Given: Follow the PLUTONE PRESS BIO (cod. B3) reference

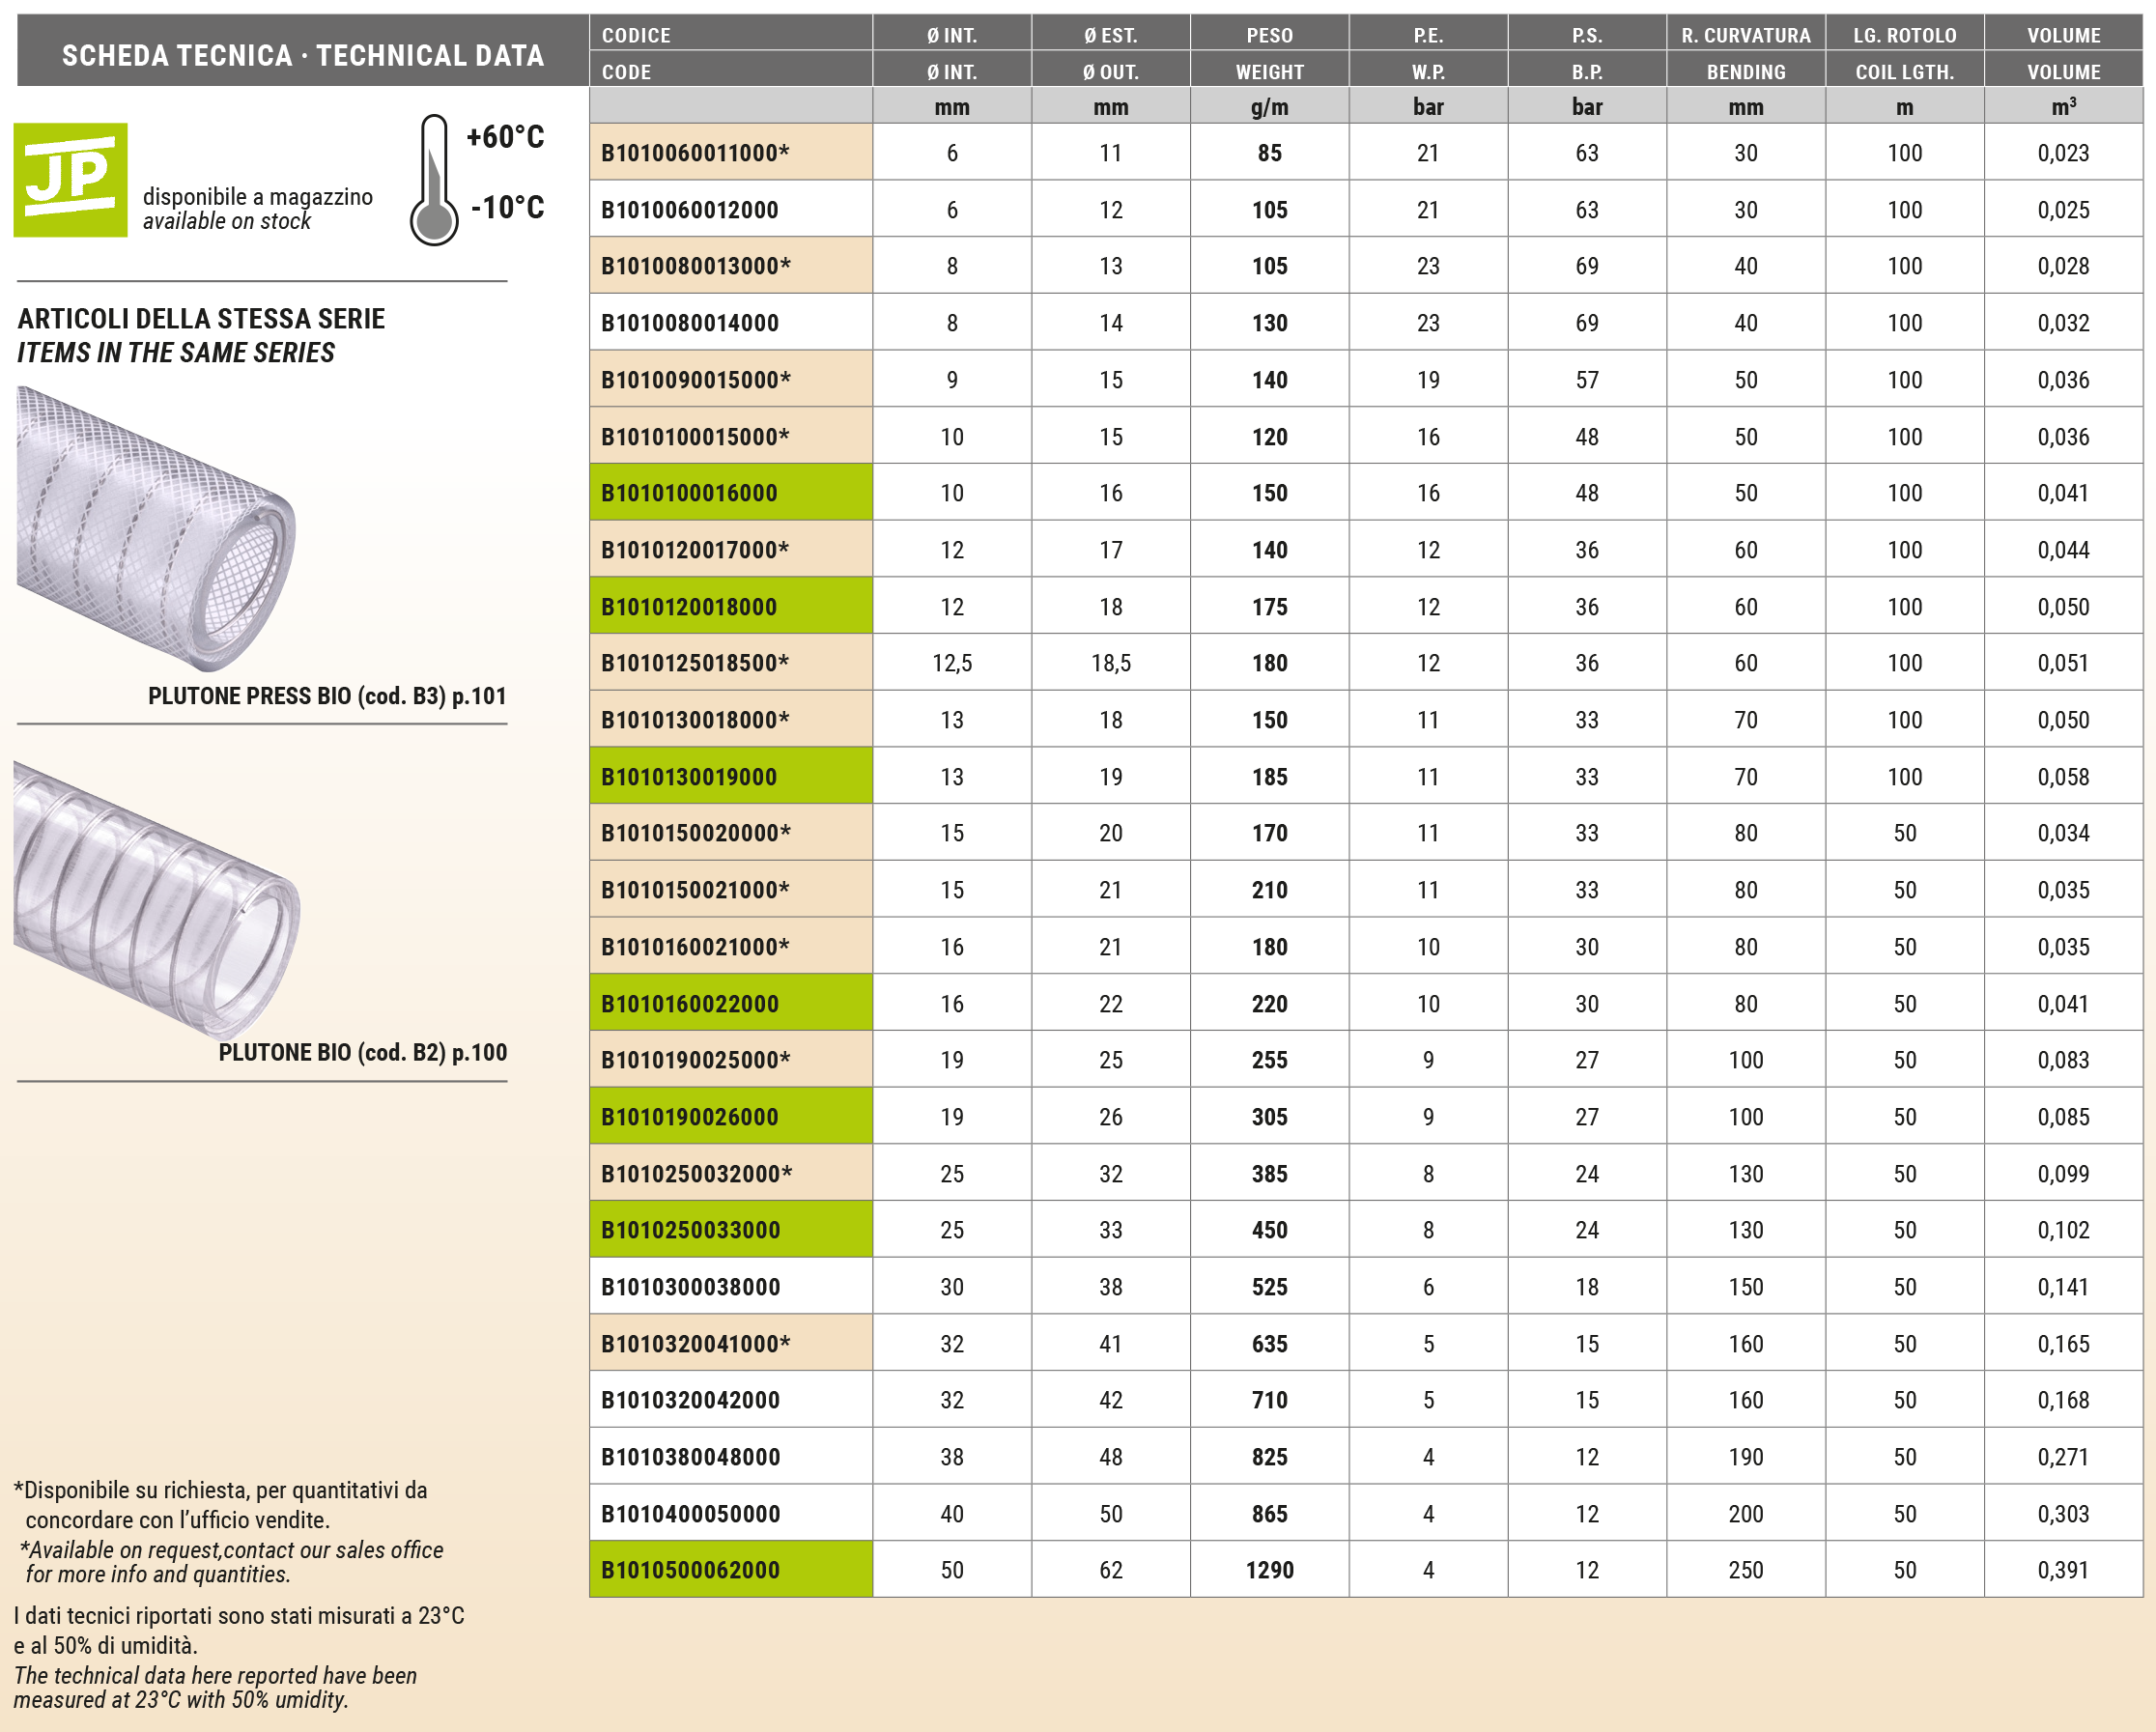Looking at the screenshot, I should [327, 696].
